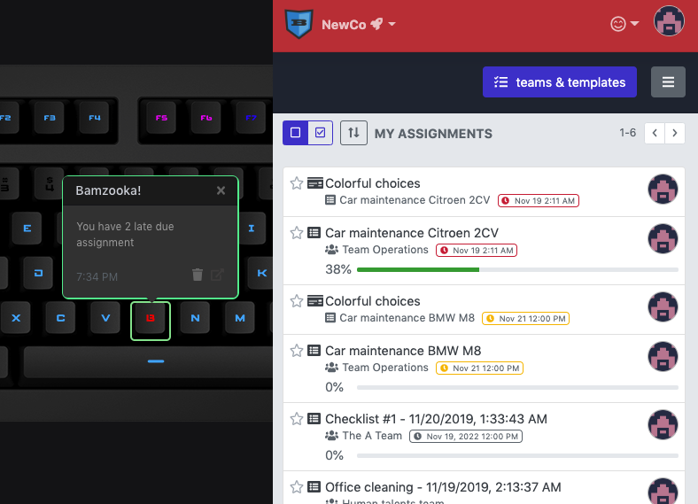Click the C key on the keyboard
698x504 pixels.
60,318
